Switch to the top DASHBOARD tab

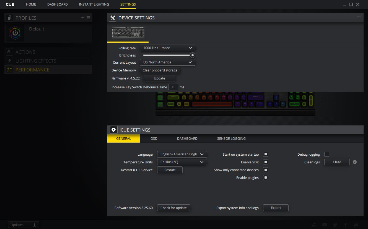[x=58, y=4]
